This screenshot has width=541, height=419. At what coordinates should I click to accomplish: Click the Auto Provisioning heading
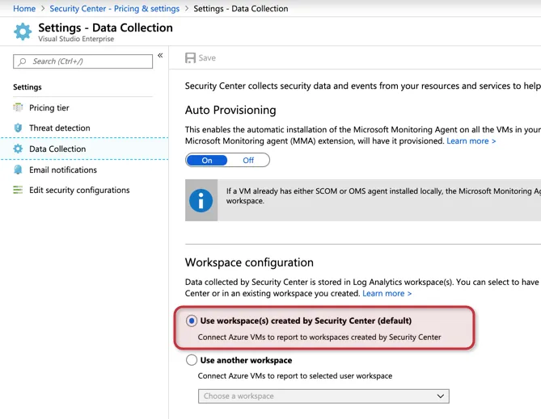pos(230,110)
